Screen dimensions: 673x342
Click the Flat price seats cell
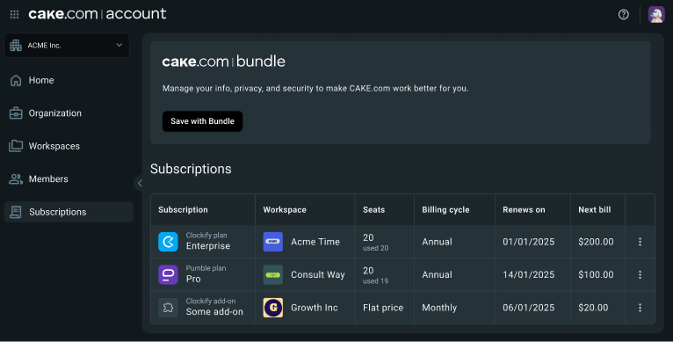[383, 308]
